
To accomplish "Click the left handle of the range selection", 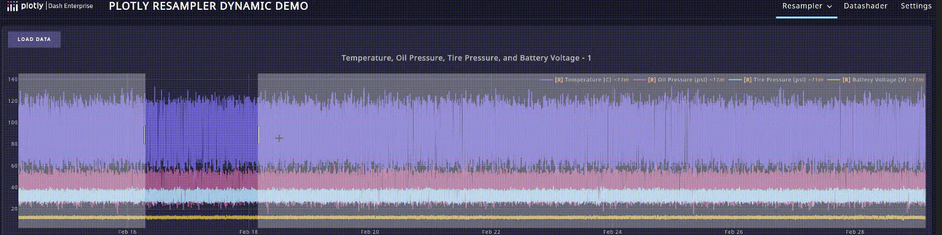I will [145, 135].
